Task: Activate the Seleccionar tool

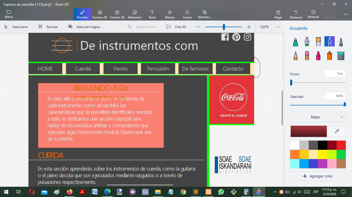Action: point(16,27)
